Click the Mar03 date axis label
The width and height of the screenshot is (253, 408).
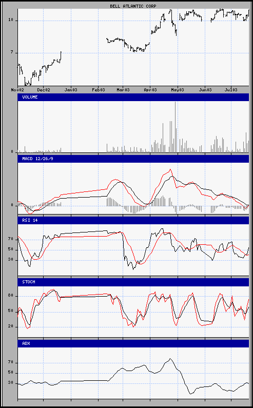123,90
